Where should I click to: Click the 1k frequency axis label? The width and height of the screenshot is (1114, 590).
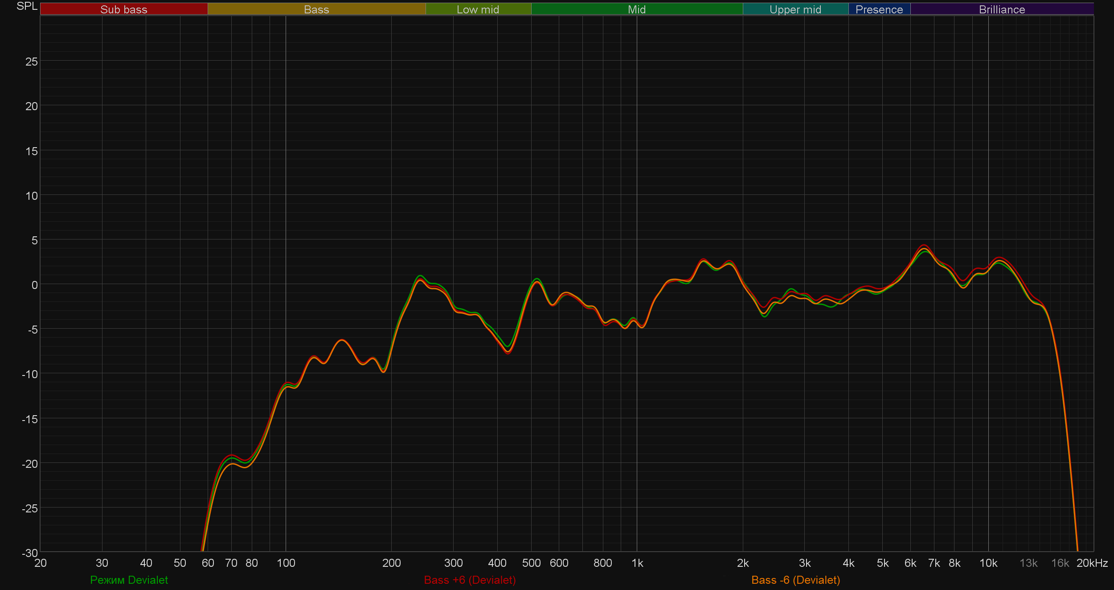coord(637,563)
